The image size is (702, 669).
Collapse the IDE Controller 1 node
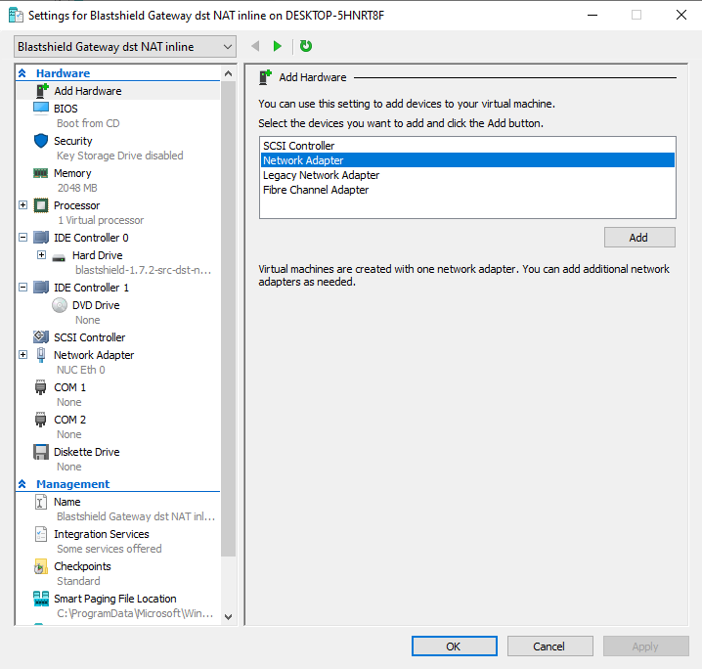point(22,288)
